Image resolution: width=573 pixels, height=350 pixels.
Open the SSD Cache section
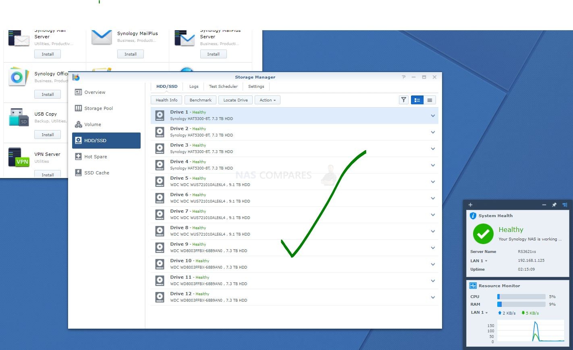tap(106, 173)
